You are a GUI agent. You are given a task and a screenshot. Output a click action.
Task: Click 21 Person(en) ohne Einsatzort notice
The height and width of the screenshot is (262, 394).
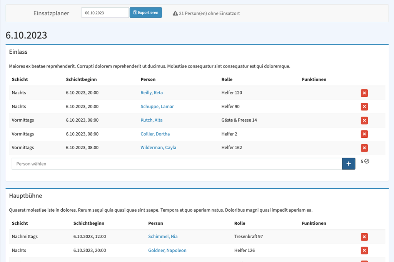tap(209, 13)
